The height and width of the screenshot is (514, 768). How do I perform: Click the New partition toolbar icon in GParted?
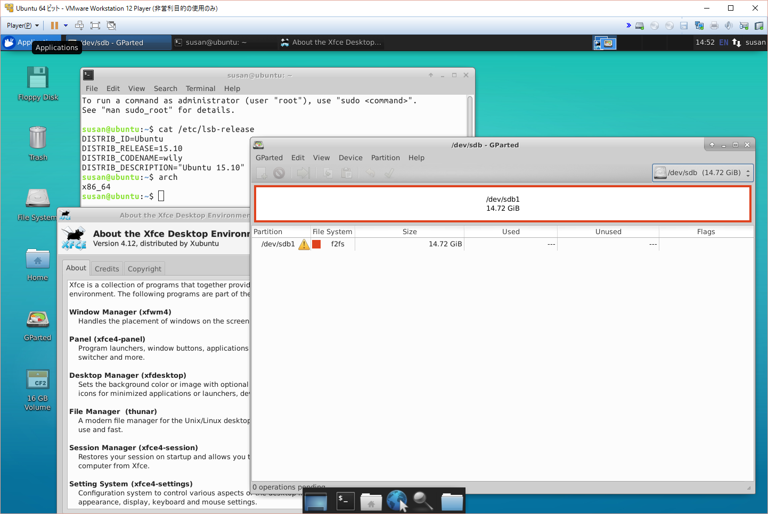coord(262,173)
